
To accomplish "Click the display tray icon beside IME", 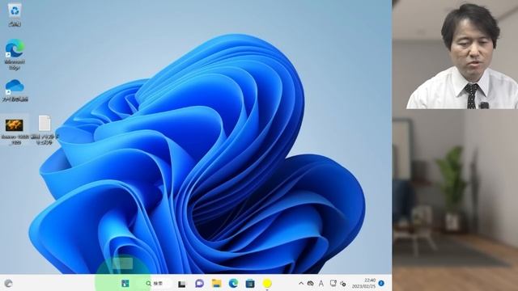I will [333, 284].
